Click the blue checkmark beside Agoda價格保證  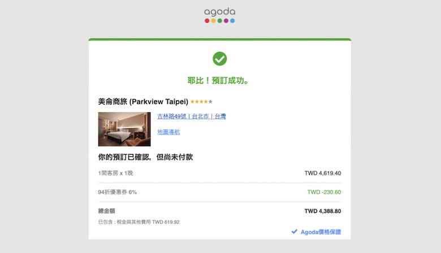click(x=294, y=232)
